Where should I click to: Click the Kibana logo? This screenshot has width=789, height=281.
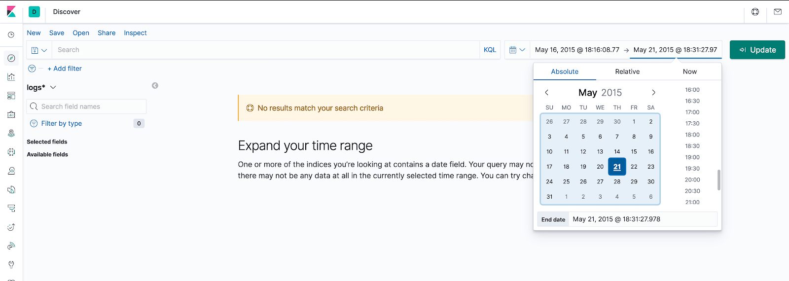[x=11, y=12]
